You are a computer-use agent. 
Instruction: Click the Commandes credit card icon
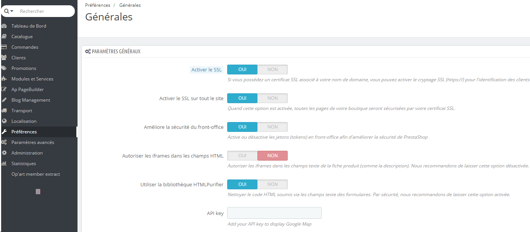[x=4, y=47]
